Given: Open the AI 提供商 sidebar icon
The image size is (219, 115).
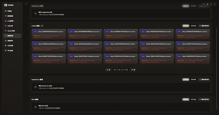Looking at the screenshot, I should click(x=6, y=21).
